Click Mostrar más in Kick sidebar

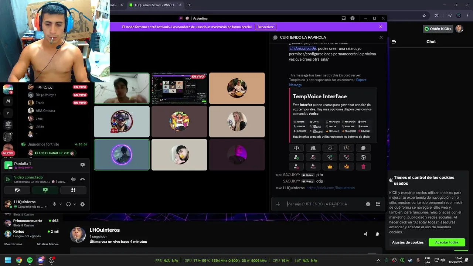coord(13,244)
